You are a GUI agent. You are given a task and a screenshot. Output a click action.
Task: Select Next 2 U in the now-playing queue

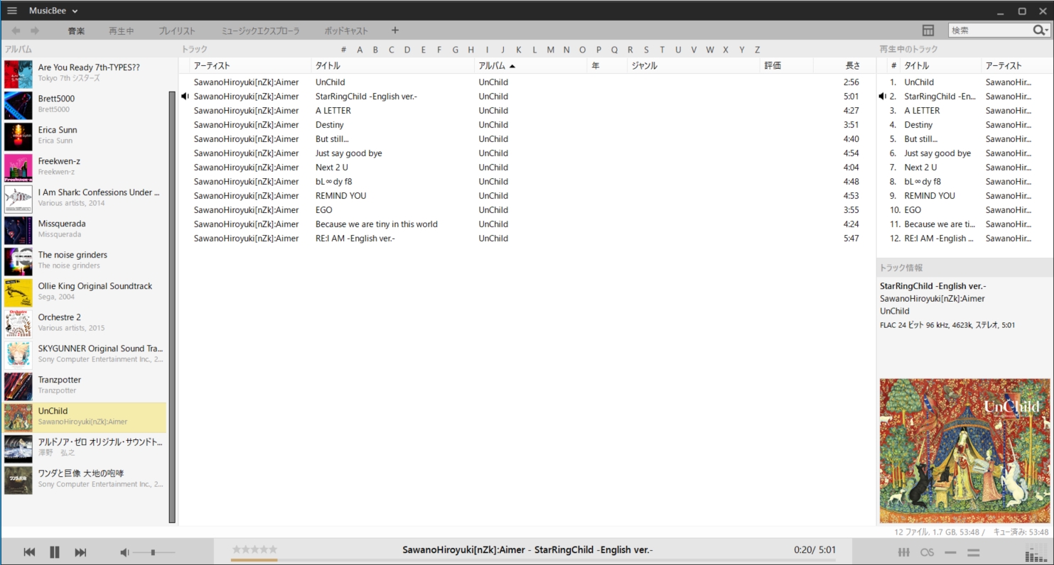[964, 168]
